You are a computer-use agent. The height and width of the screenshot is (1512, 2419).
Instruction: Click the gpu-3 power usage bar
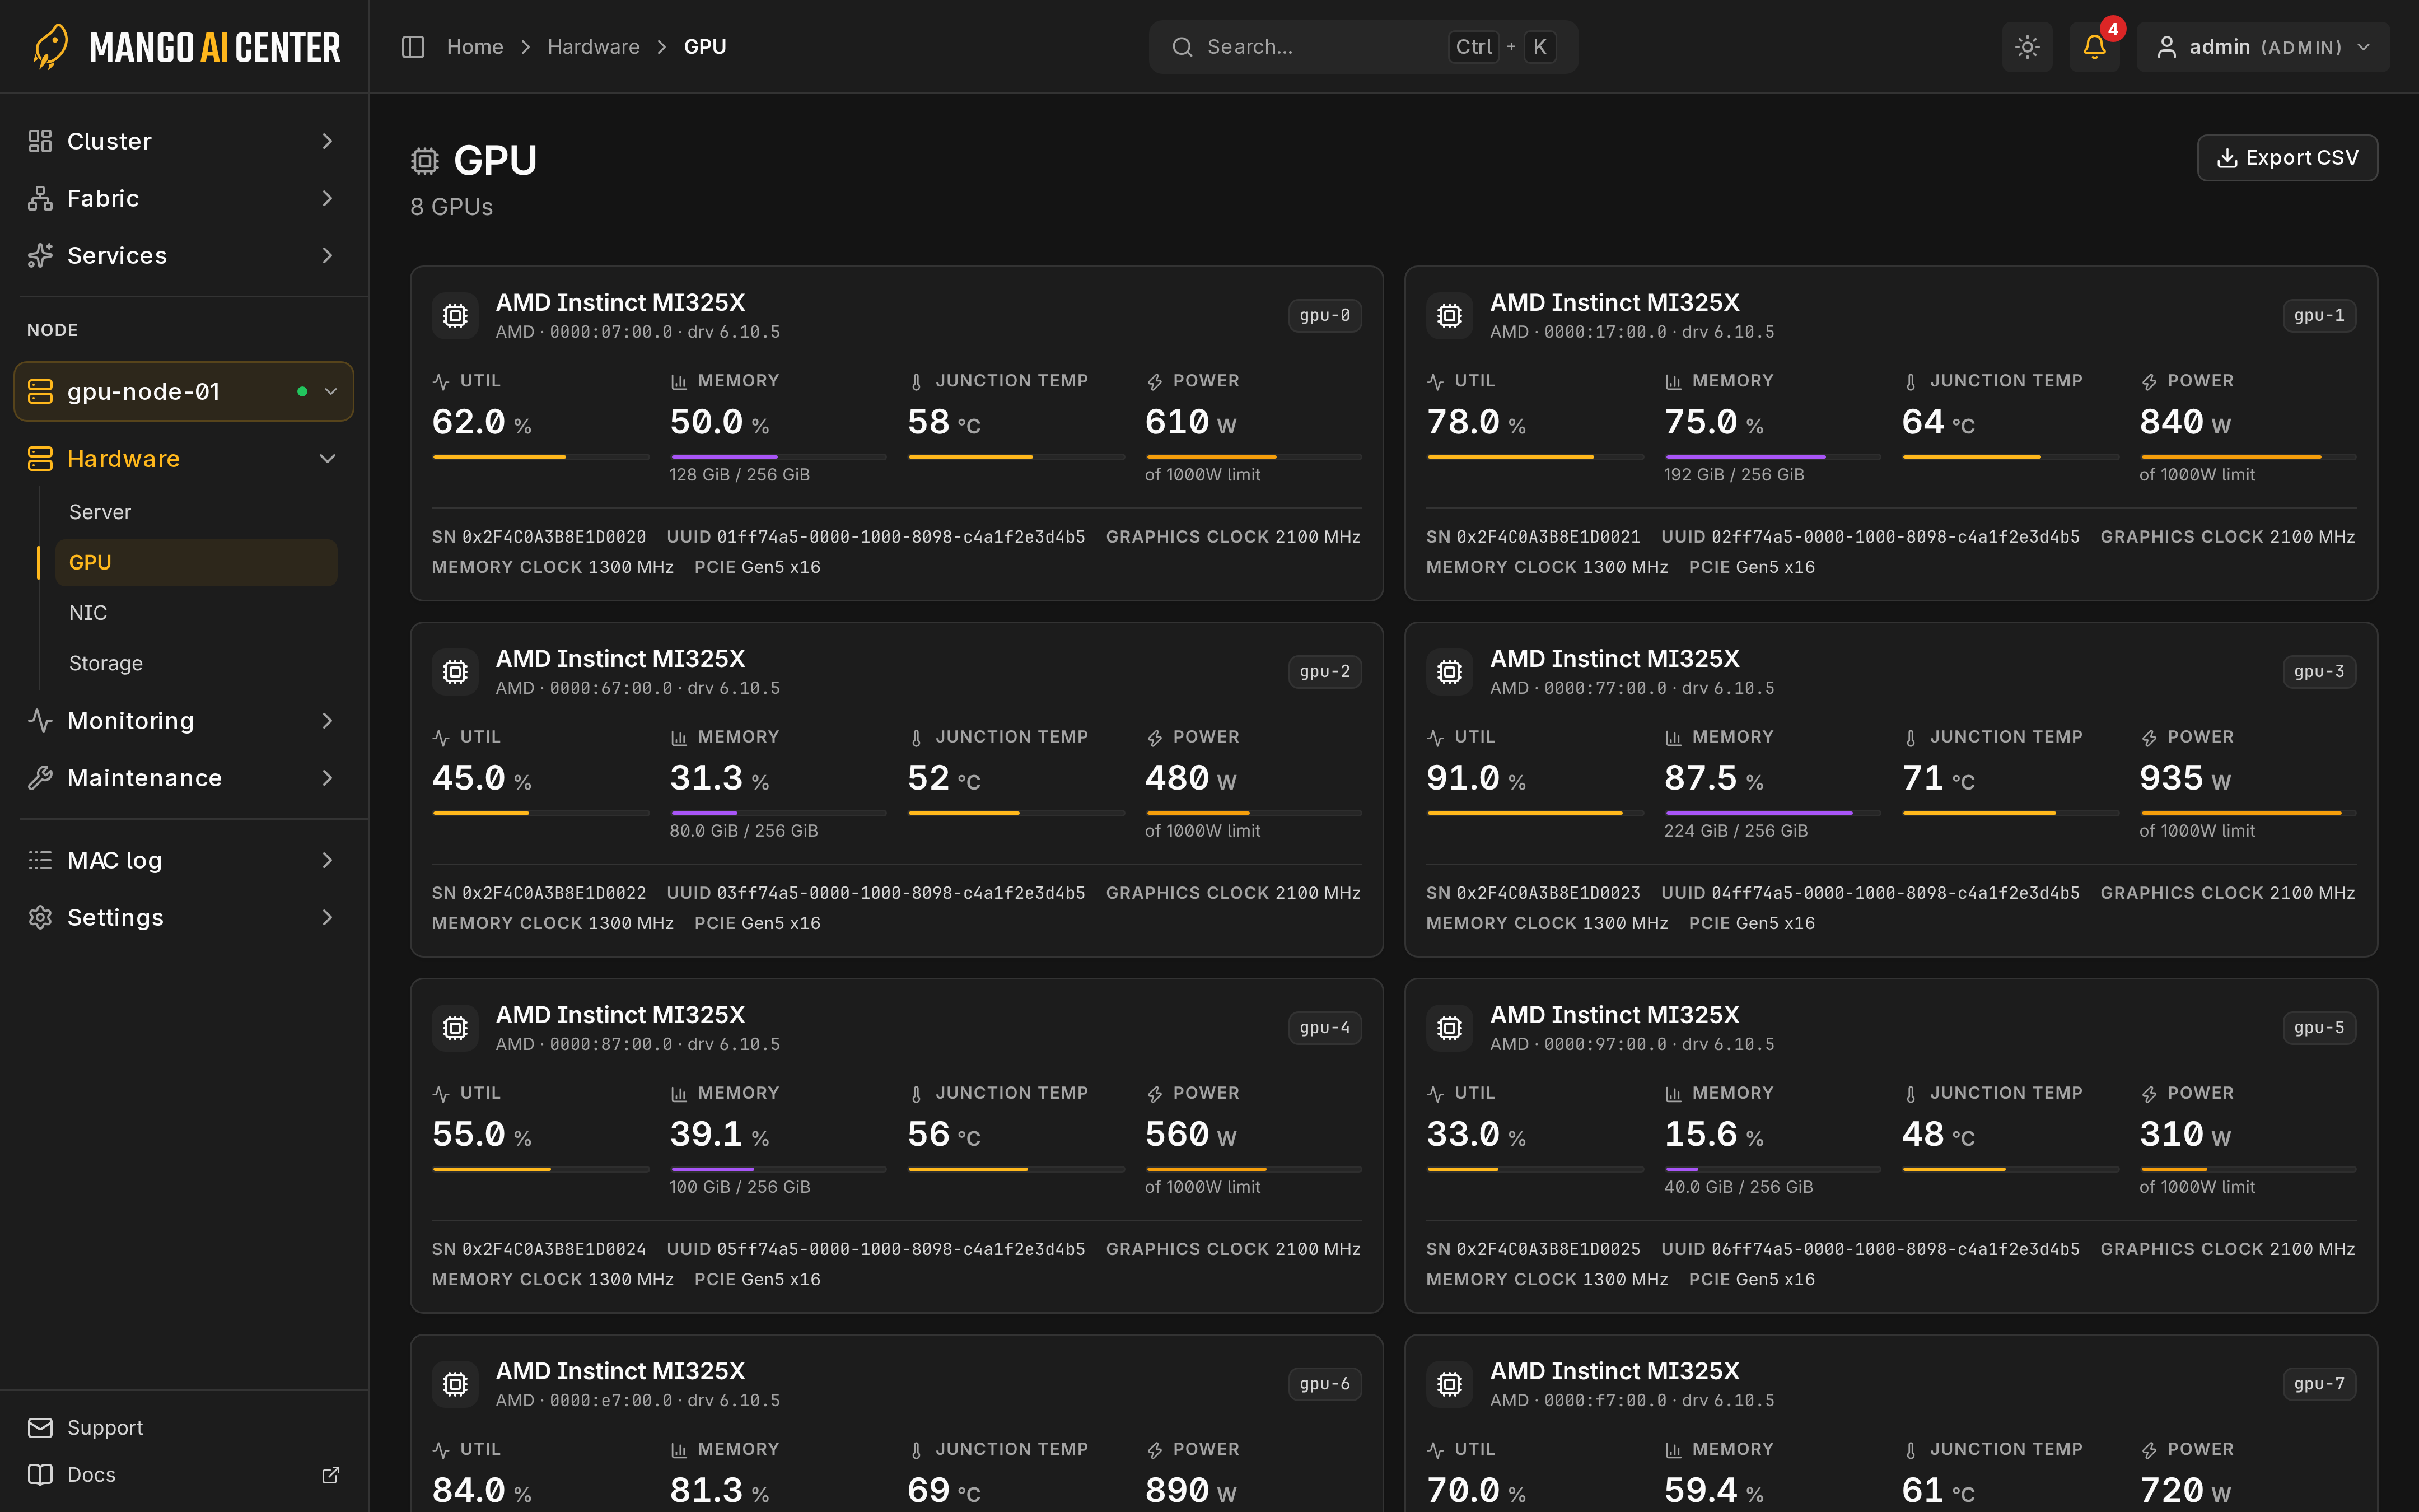2247,813
